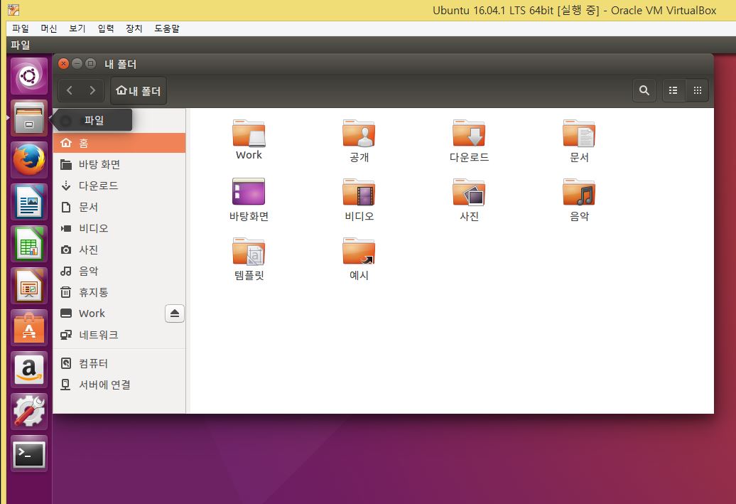
Task: Go back using the left arrow button
Action: [x=70, y=90]
